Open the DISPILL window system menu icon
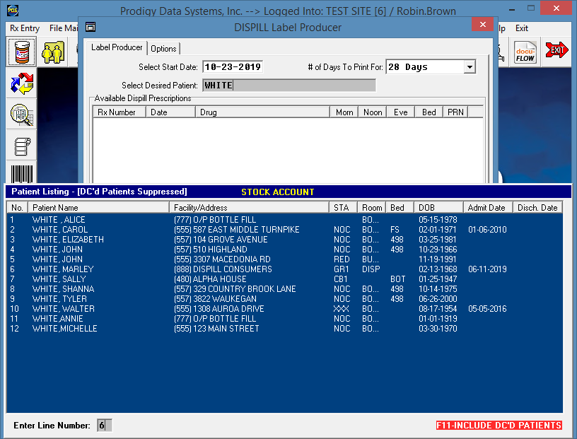The width and height of the screenshot is (577, 439). (90, 28)
